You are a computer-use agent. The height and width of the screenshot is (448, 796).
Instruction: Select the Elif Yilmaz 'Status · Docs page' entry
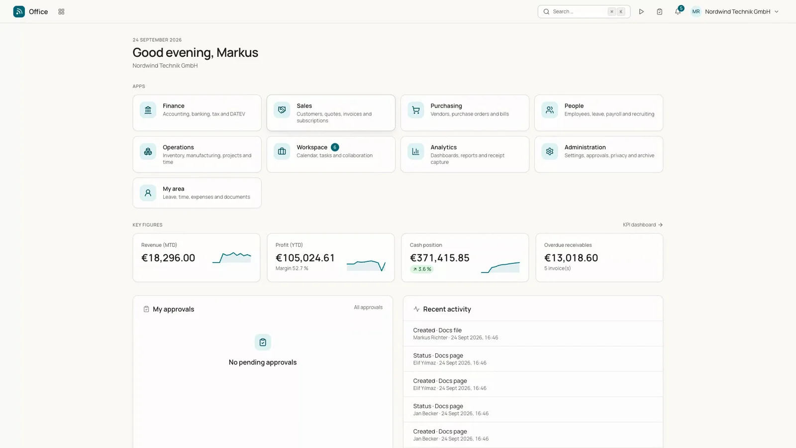pyautogui.click(x=533, y=359)
